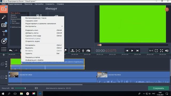This screenshot has height=96, width=171.
Task: Choose Добавить метку menu entry
Action: 42,33
